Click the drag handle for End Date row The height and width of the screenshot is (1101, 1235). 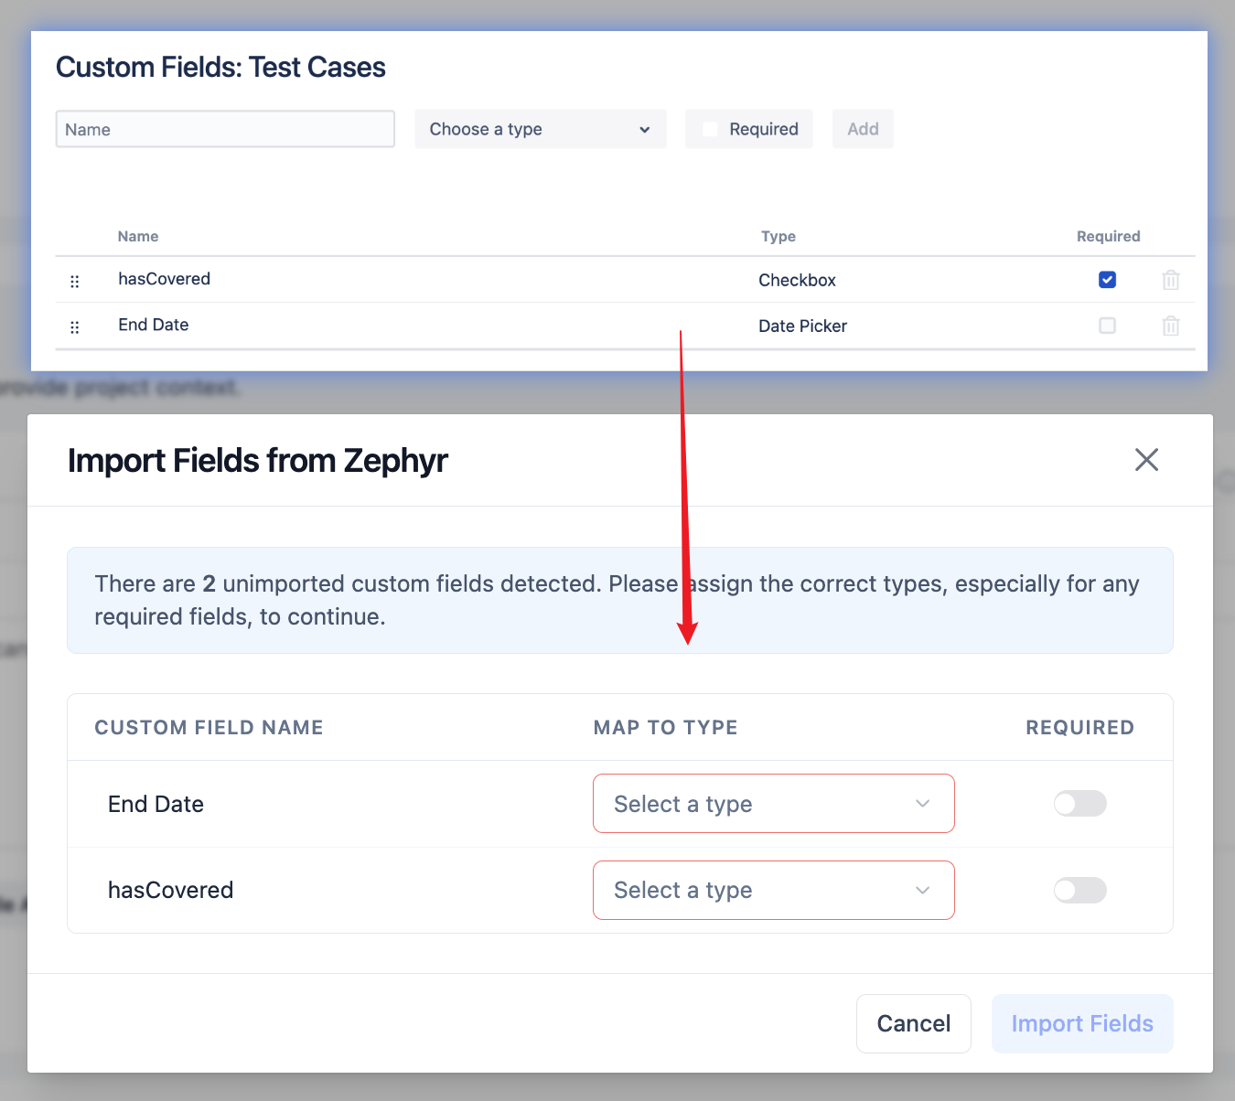(x=75, y=327)
